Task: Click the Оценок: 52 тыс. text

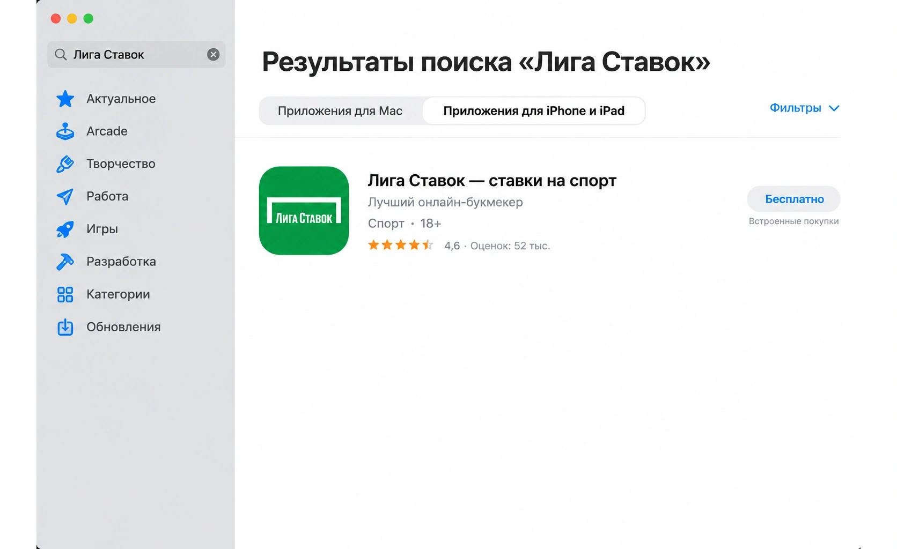Action: coord(510,246)
